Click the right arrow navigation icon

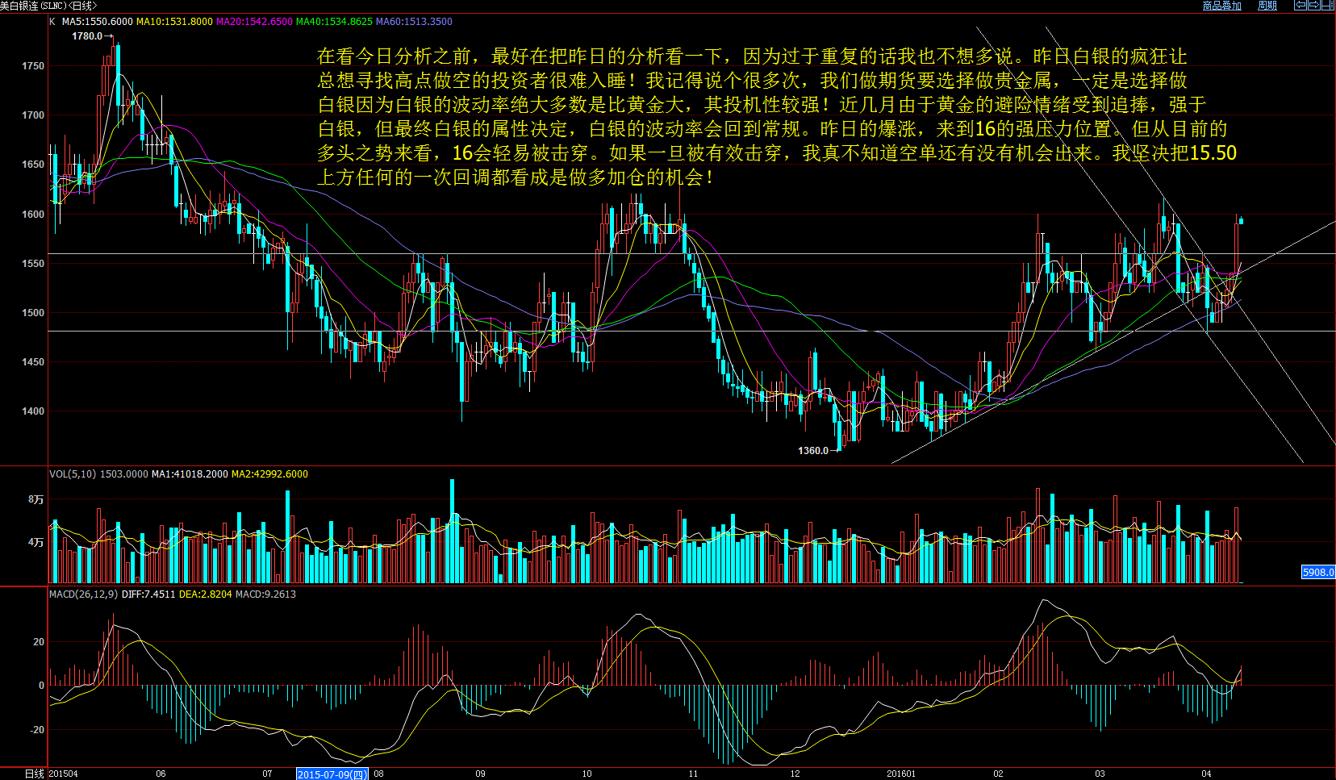(1313, 6)
